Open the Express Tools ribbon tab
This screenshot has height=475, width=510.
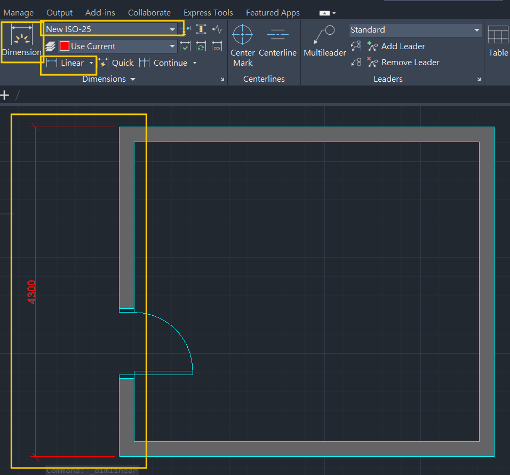pos(208,12)
